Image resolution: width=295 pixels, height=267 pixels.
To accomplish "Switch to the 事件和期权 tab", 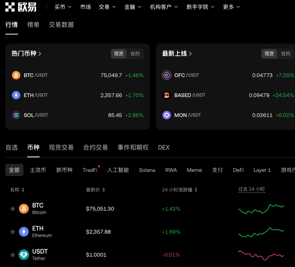I will tap(133, 147).
